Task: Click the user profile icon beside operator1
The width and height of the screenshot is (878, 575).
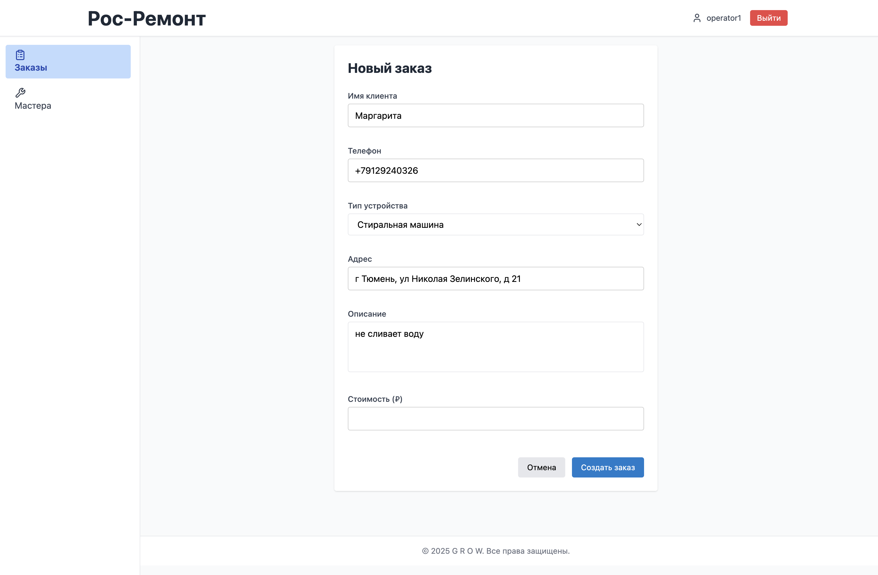Action: click(697, 18)
